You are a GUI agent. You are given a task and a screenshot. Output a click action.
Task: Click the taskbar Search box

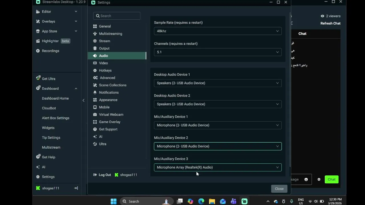[x=147, y=201]
